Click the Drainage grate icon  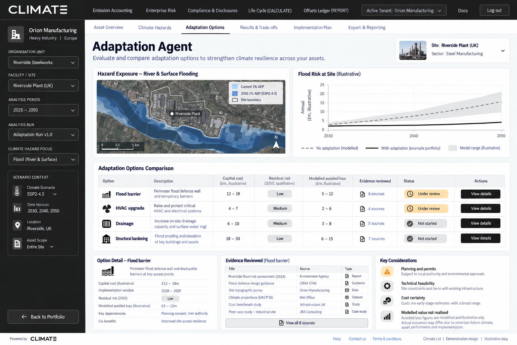click(x=106, y=224)
